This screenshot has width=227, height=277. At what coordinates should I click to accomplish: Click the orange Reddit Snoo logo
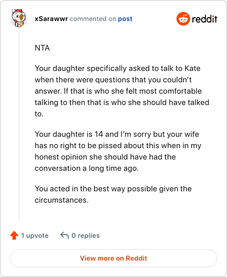pyautogui.click(x=183, y=19)
